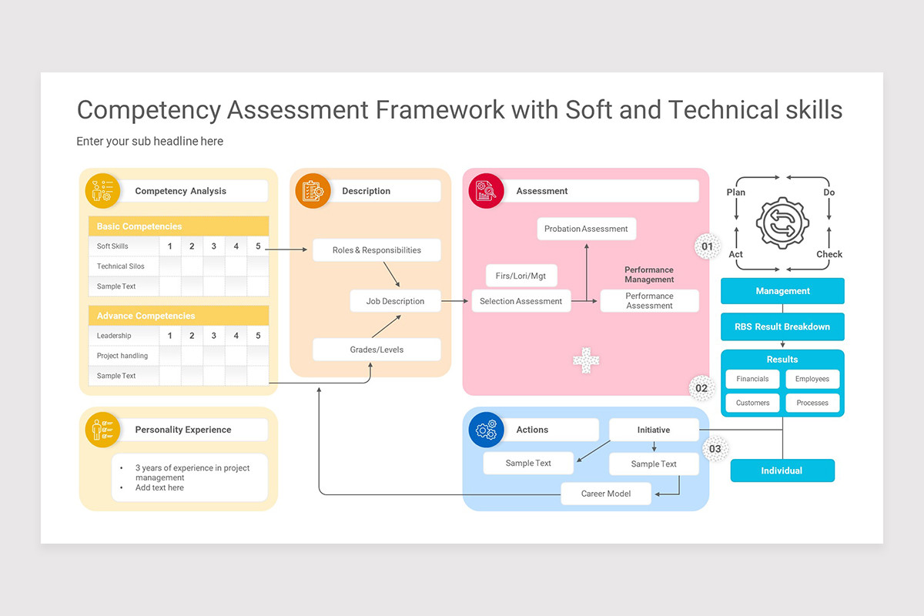Click the Career Model box
The image size is (924, 616).
(x=606, y=494)
